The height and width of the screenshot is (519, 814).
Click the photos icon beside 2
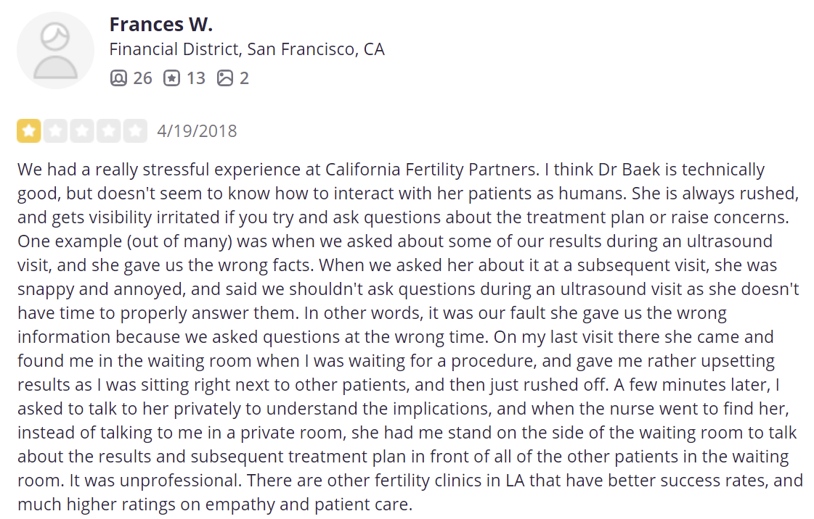[x=225, y=78]
